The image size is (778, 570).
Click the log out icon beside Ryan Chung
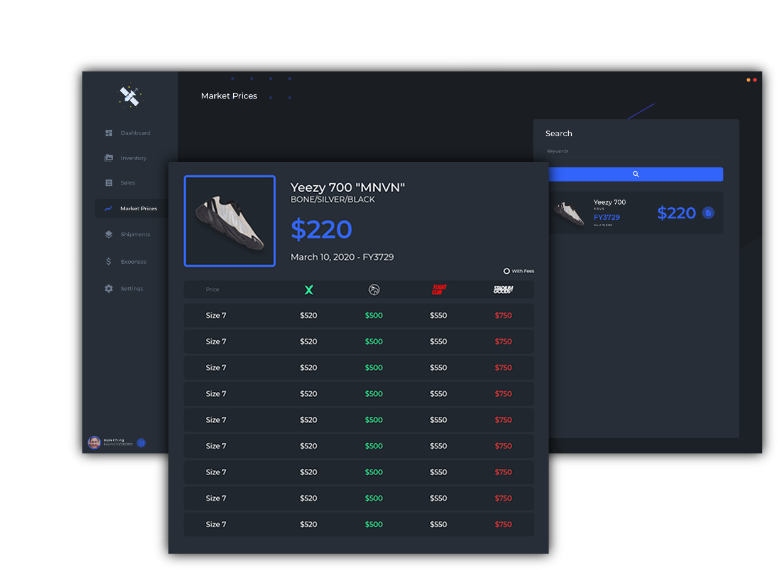pos(141,443)
